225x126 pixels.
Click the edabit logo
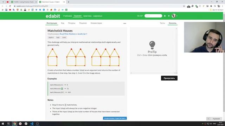(x=53, y=16)
